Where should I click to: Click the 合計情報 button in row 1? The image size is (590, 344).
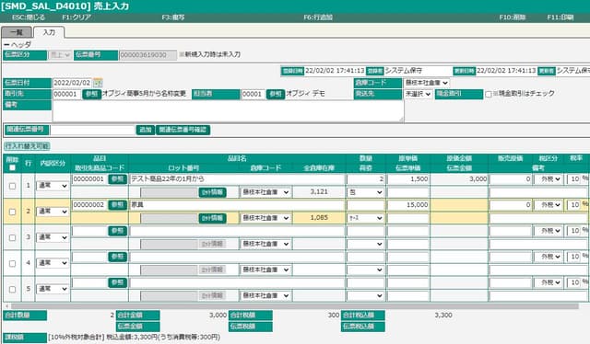[x=212, y=192]
